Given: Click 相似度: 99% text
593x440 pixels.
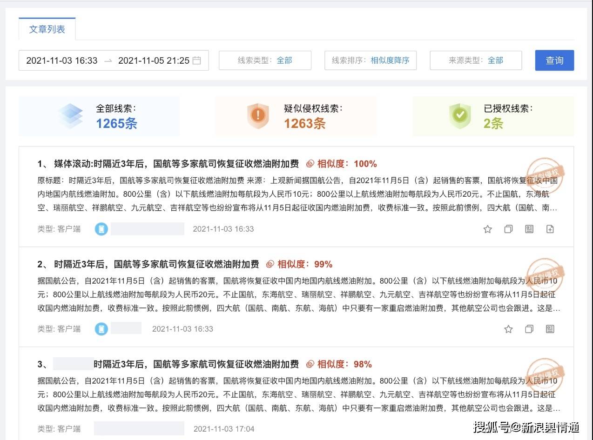Looking at the screenshot, I should tap(305, 264).
